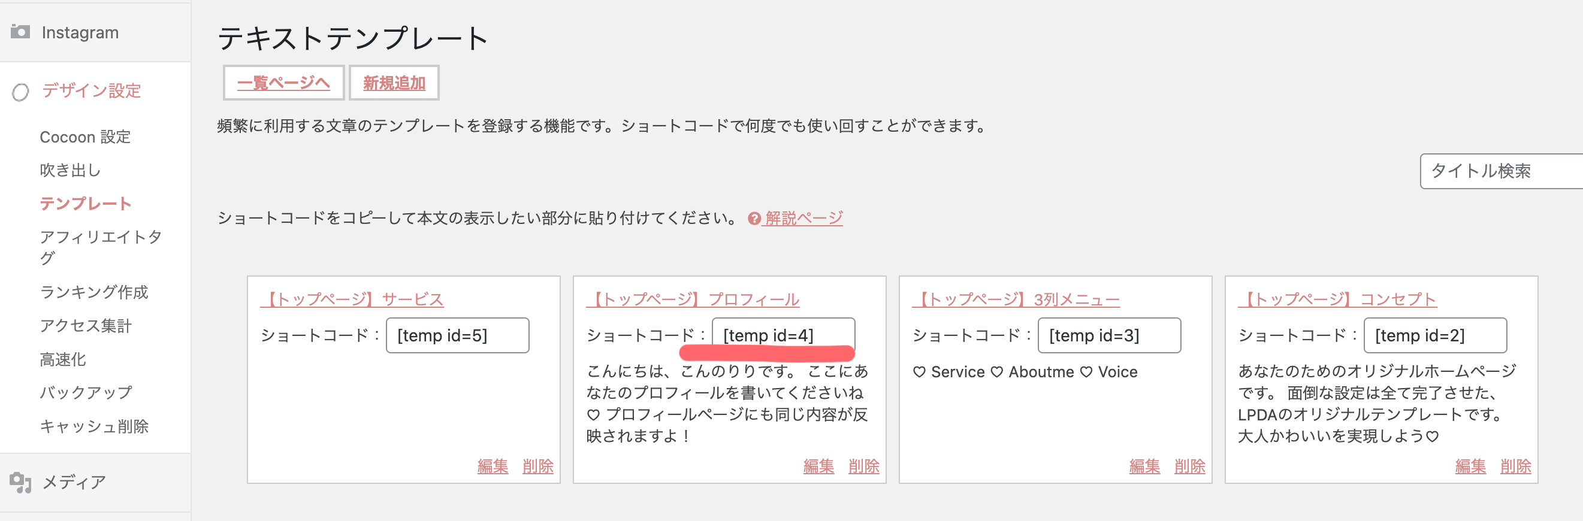The height and width of the screenshot is (521, 1583).
Task: Open Cocoon 設定 menu item
Action: tap(86, 137)
